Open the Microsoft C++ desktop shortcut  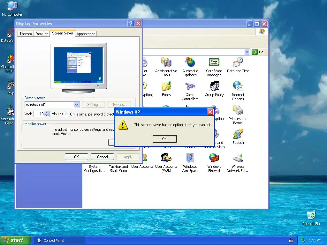(x=8, y=64)
